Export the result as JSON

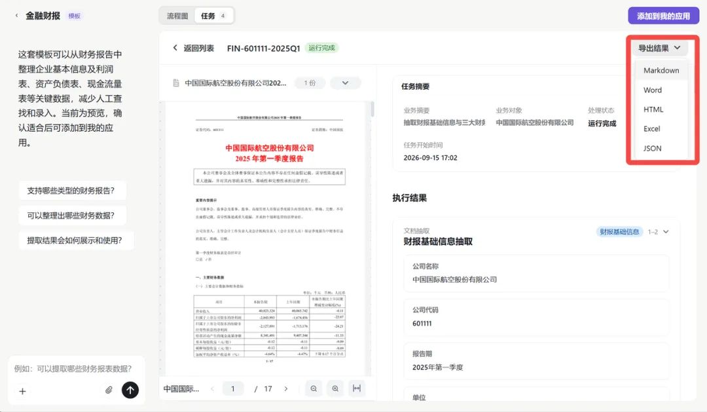[661, 148]
